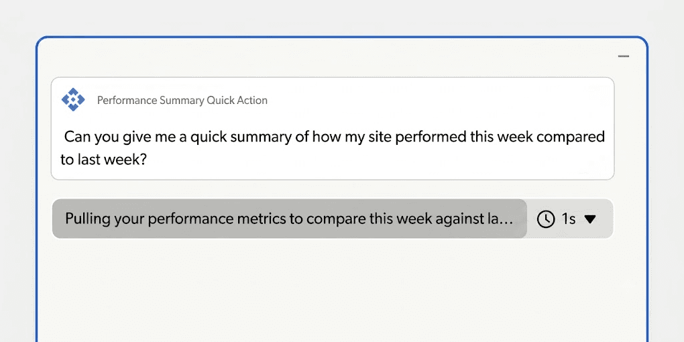Viewport: 684px width, 342px height.
Task: Collapse the chat panel using the dash icon
Action: (x=624, y=56)
